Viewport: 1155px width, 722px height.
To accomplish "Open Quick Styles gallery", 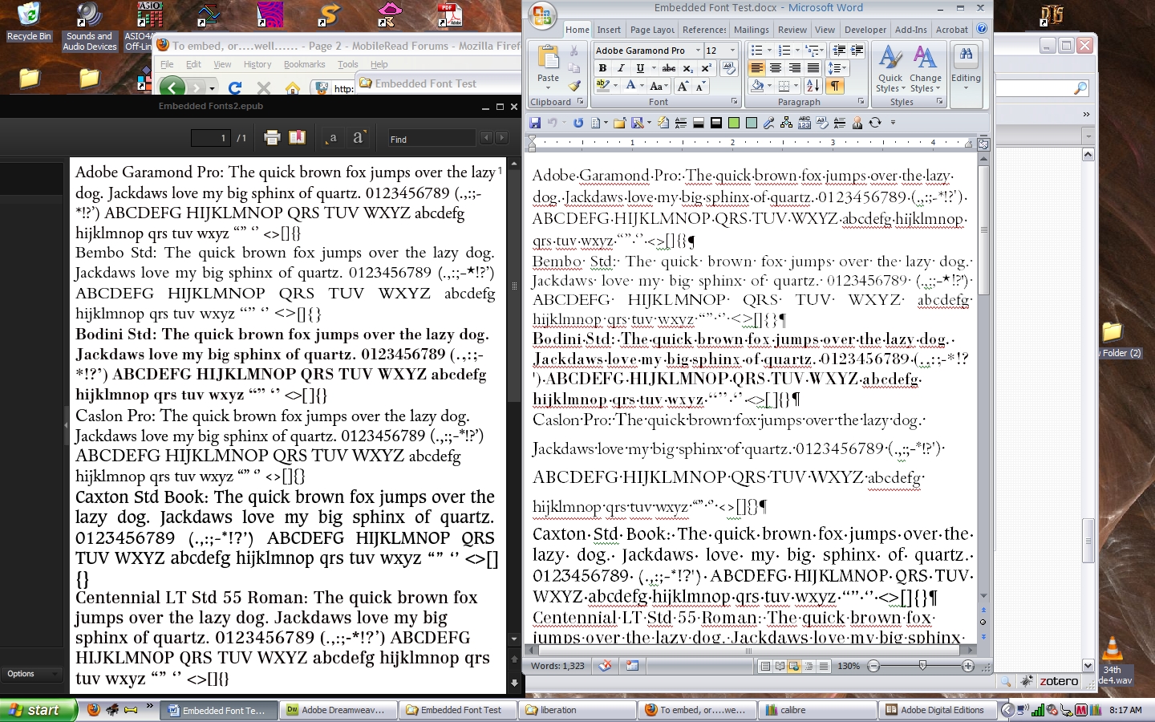I will pyautogui.click(x=890, y=69).
